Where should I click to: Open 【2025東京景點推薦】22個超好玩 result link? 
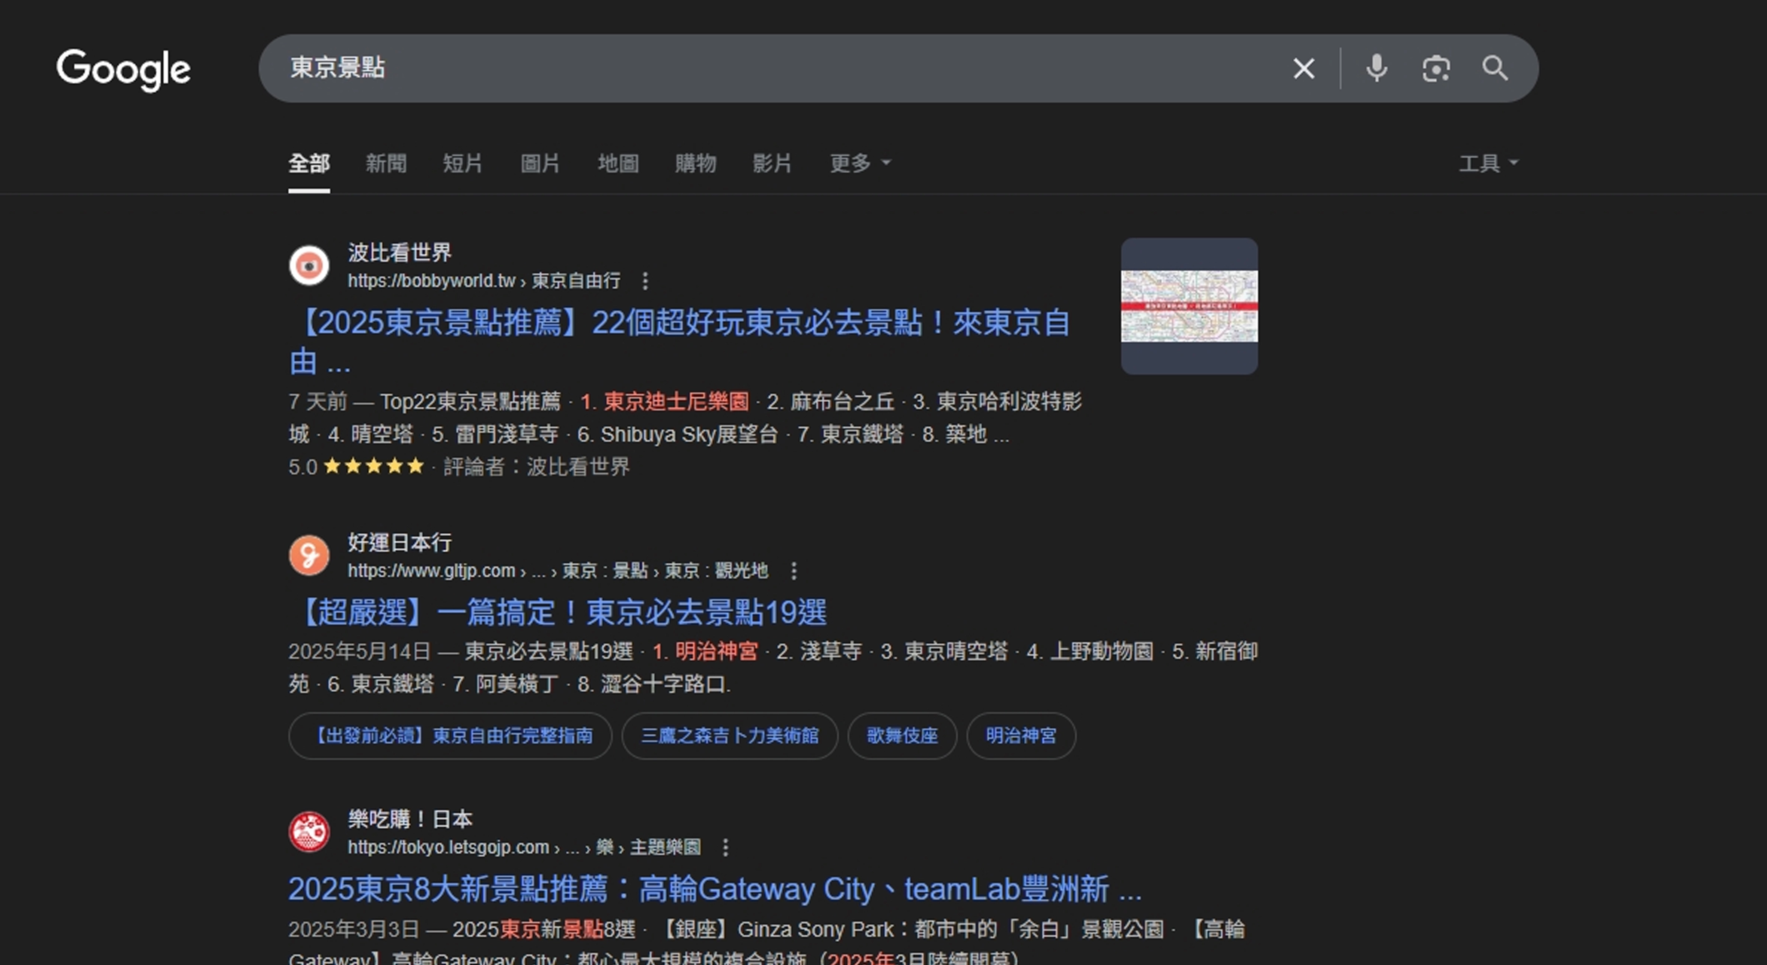tap(679, 342)
